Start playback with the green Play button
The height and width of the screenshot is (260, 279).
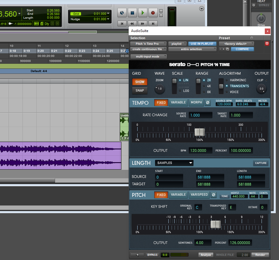tap(143, 13)
